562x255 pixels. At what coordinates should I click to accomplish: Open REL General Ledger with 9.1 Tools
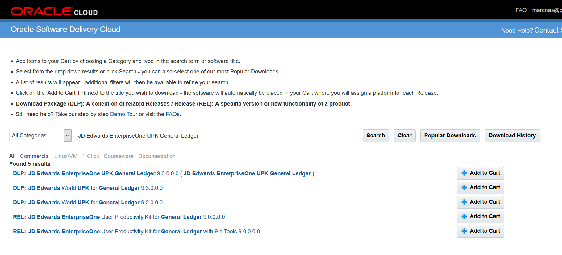click(x=136, y=232)
